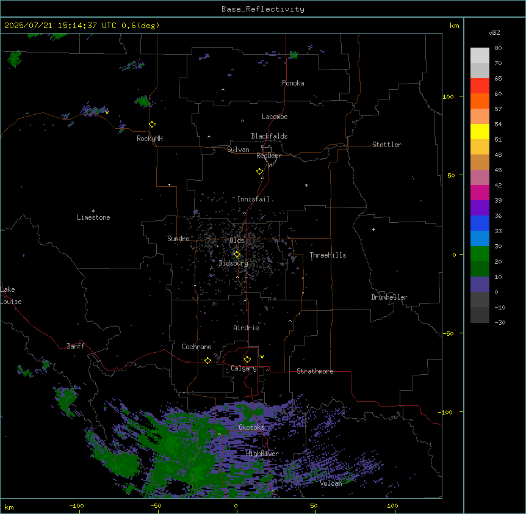The width and height of the screenshot is (526, 514).
Task: Pick the purple 36-39 dBZ legend swatch
Action: [480, 208]
